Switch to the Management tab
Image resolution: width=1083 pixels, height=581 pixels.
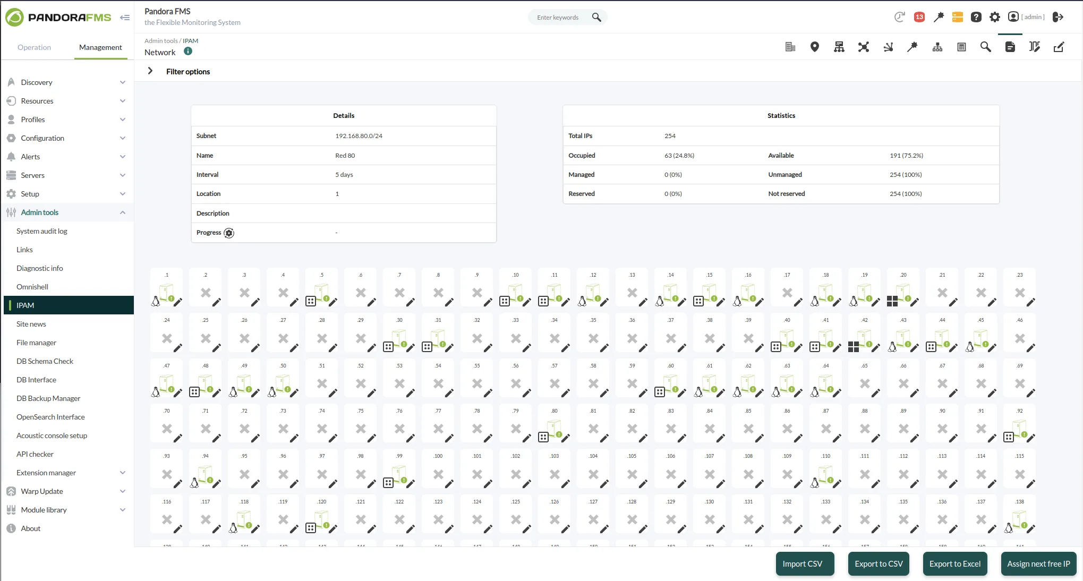click(x=100, y=47)
